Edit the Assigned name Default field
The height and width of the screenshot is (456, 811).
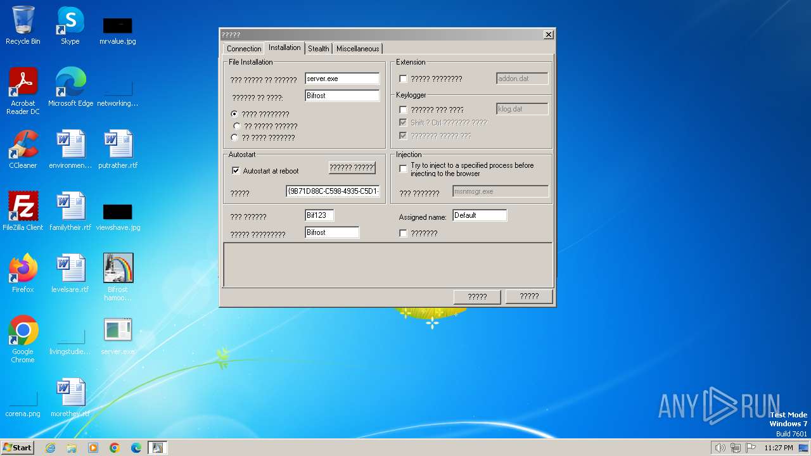pos(480,215)
